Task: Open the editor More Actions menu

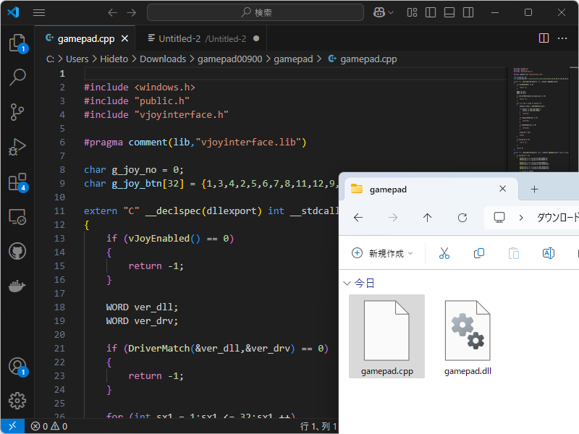Action: 562,38
